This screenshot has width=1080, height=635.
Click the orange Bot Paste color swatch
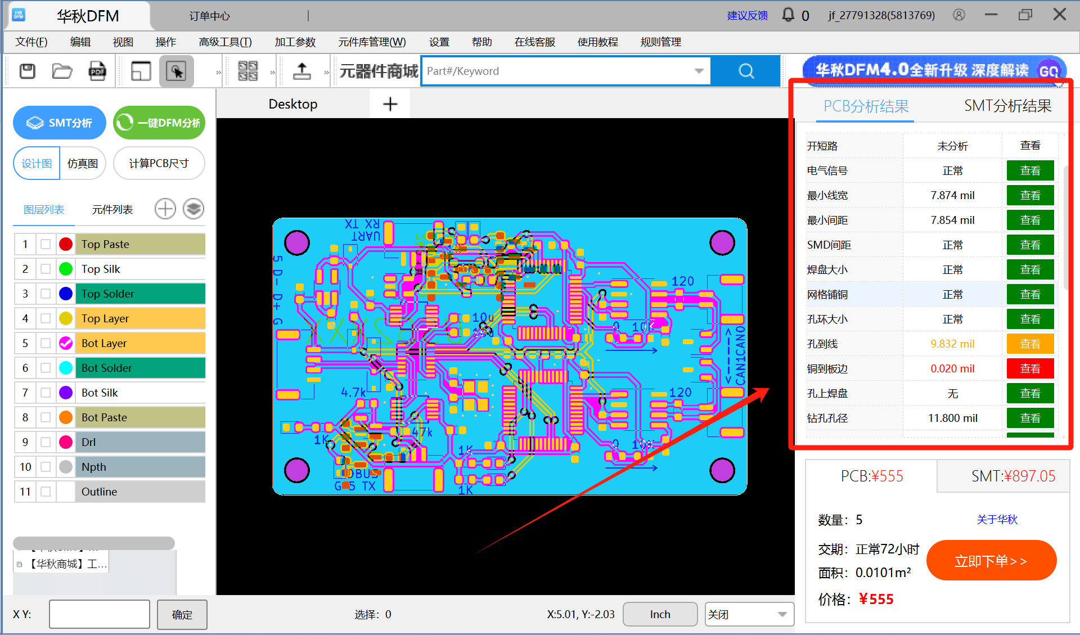pos(66,417)
